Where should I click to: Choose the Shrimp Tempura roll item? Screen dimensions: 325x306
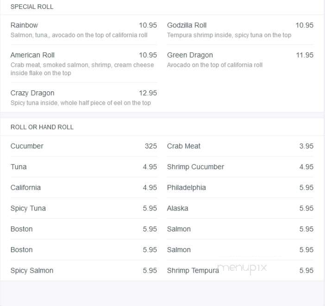[x=240, y=270]
